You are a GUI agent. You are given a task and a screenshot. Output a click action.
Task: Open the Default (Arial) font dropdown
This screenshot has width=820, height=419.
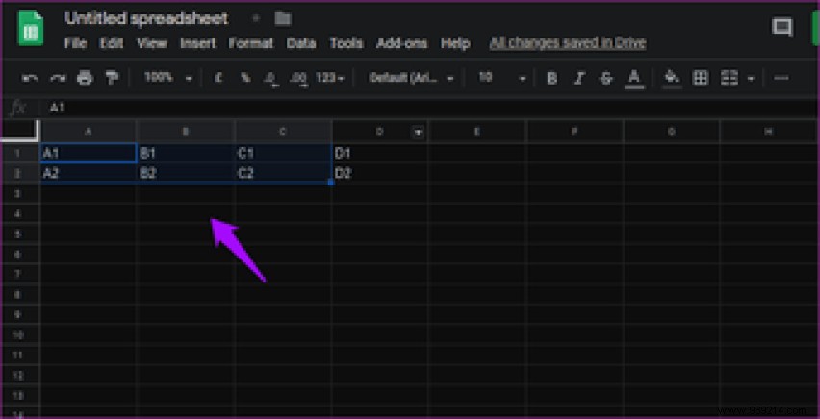(412, 79)
